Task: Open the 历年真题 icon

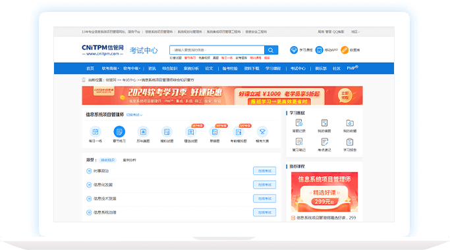Action: point(143,132)
